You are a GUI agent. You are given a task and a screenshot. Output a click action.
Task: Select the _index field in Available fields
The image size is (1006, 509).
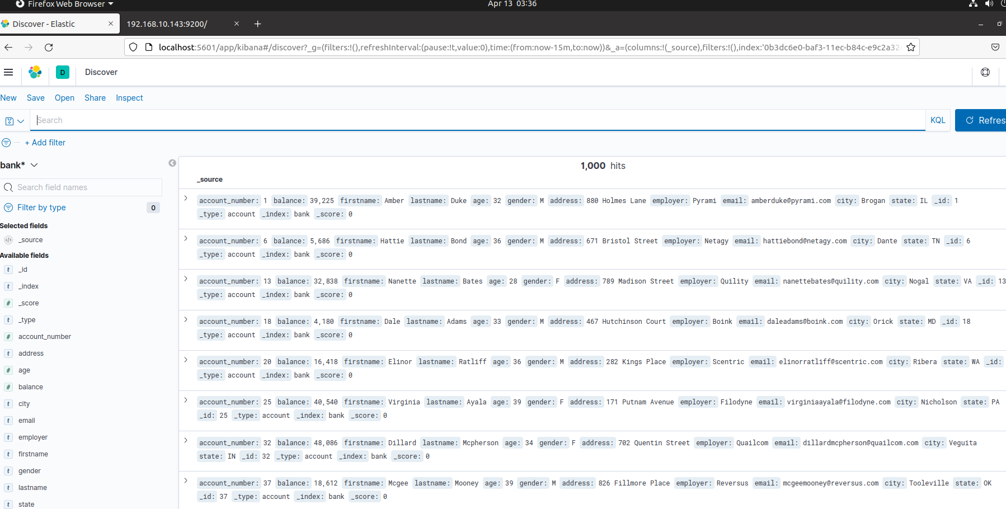pyautogui.click(x=29, y=286)
